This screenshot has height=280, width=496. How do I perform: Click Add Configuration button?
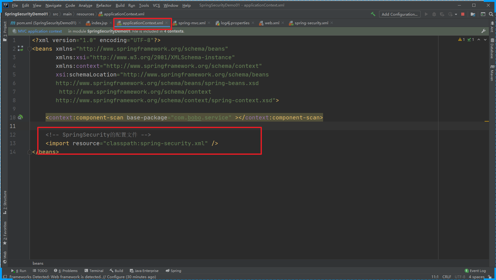tap(400, 14)
